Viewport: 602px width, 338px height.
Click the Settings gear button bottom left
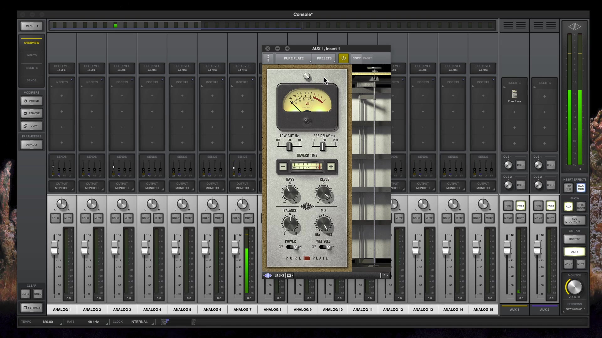point(31,308)
